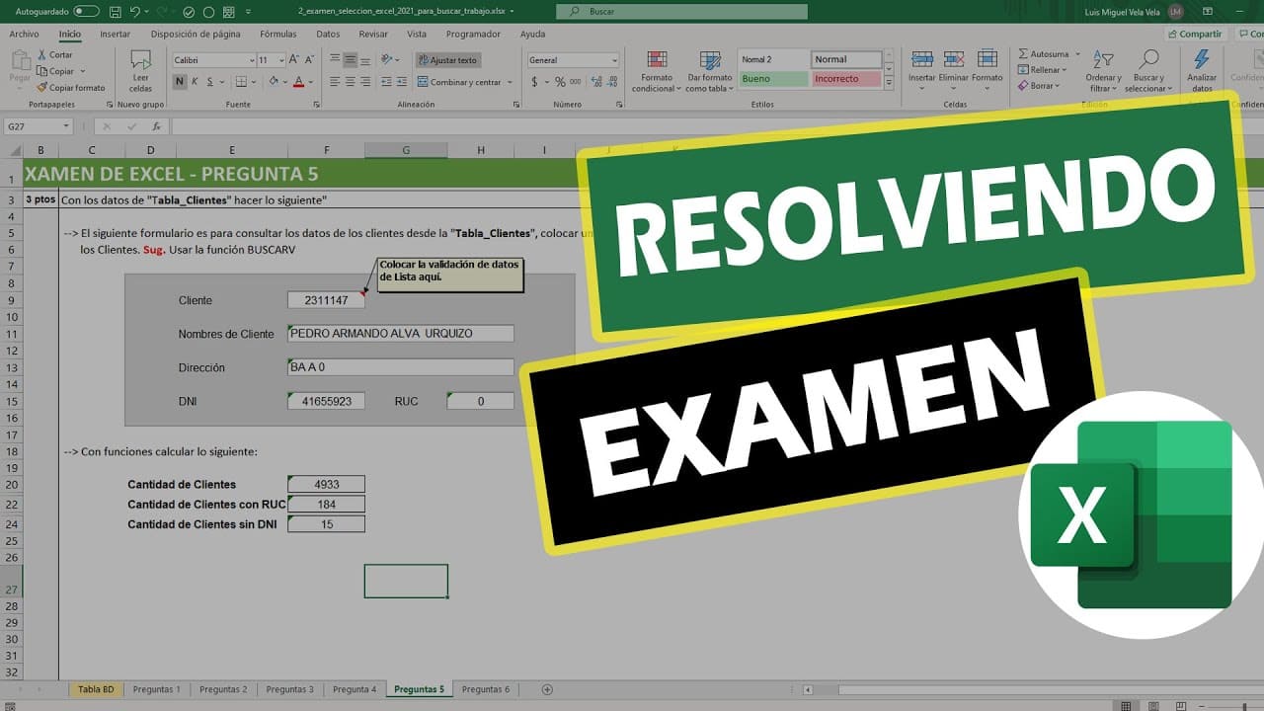This screenshot has width=1264, height=711.
Task: Click the Cortar scissors icon
Action: pos(40,55)
